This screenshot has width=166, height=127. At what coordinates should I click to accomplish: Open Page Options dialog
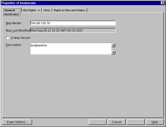click(x=17, y=122)
